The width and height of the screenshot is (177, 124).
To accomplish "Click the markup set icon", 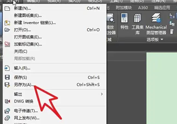I will point(7,44).
